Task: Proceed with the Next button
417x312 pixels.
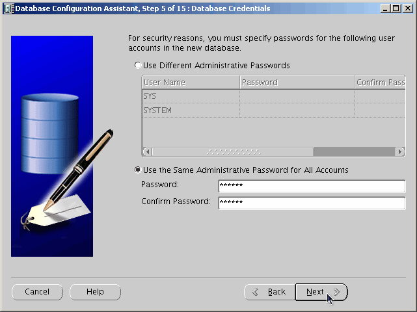Action: (x=321, y=292)
